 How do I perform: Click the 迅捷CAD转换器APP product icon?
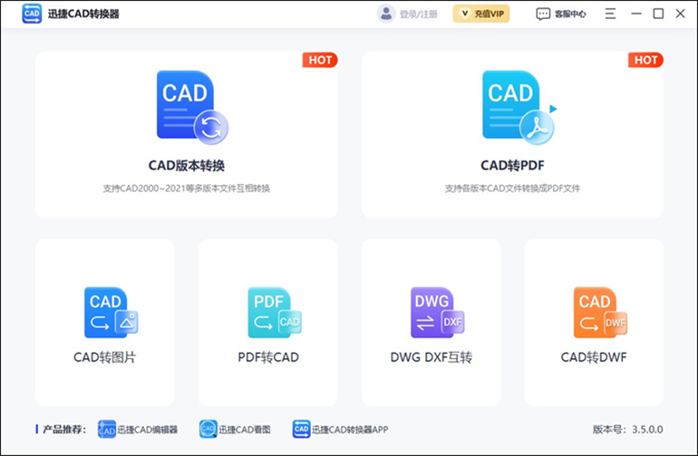pos(301,430)
